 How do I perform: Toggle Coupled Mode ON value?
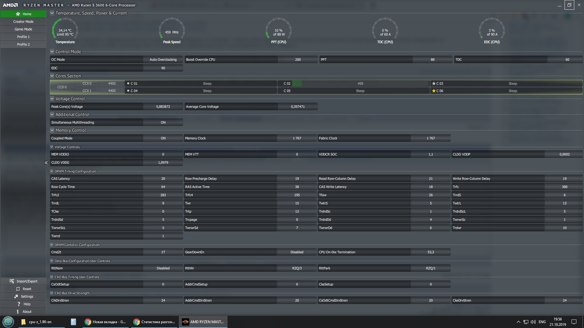click(x=163, y=138)
